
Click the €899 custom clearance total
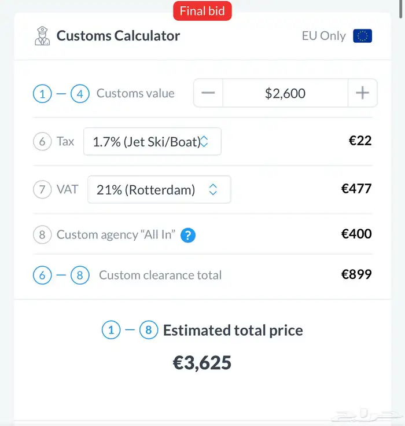point(356,275)
